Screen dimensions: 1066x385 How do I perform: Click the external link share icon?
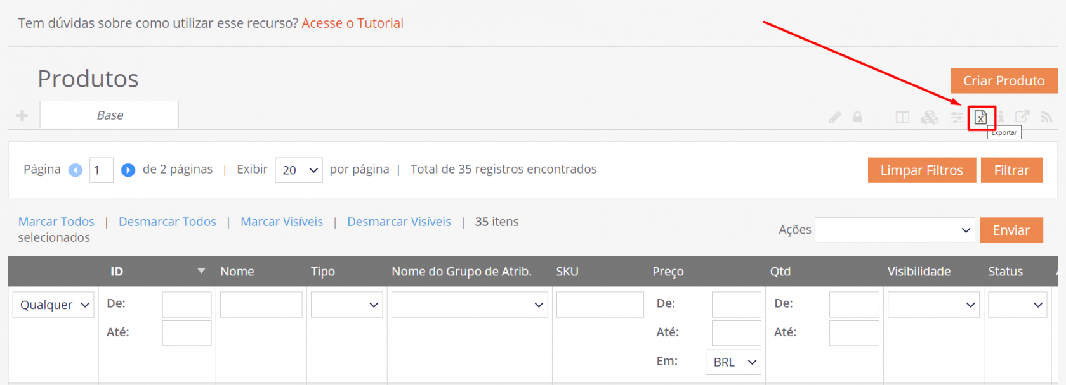(x=1022, y=117)
